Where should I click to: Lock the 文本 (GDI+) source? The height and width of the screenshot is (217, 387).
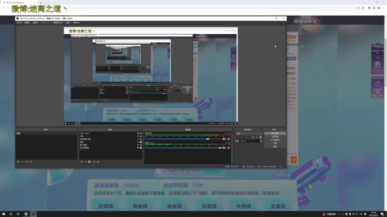(141, 134)
